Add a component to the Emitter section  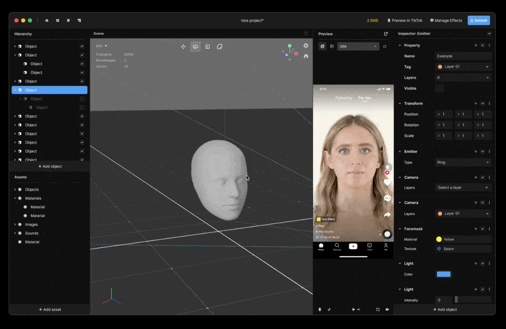pos(476,151)
